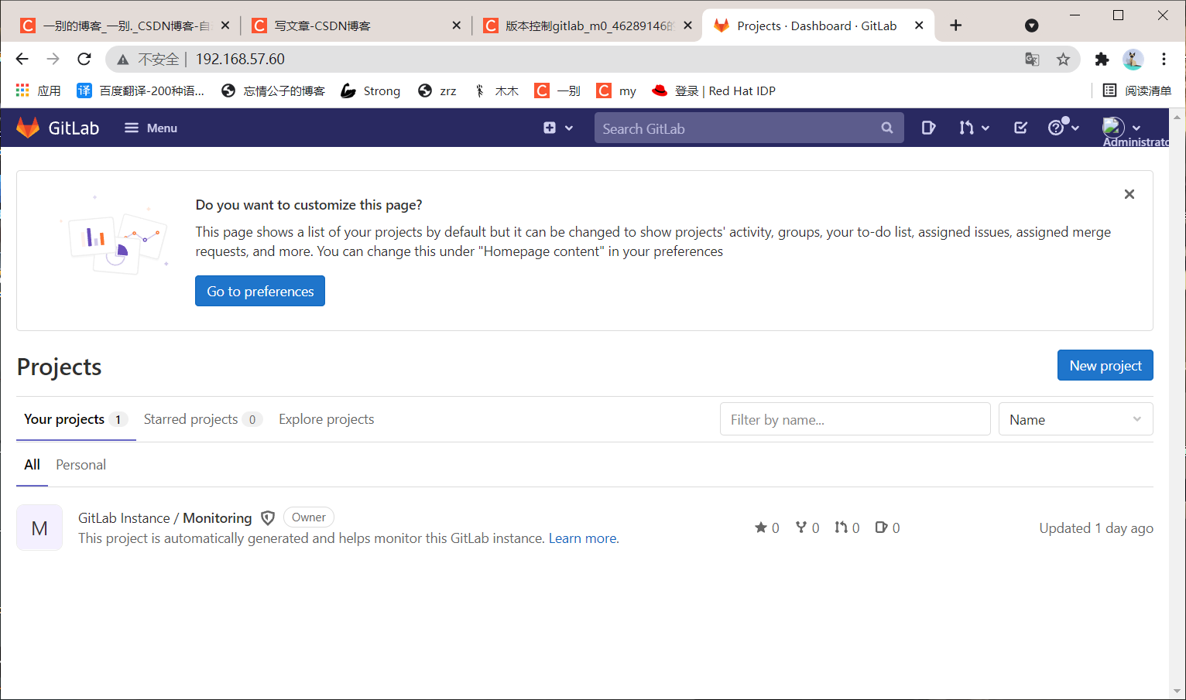Switch to the Starred projects tab
Image resolution: width=1186 pixels, height=700 pixels.
tap(191, 418)
